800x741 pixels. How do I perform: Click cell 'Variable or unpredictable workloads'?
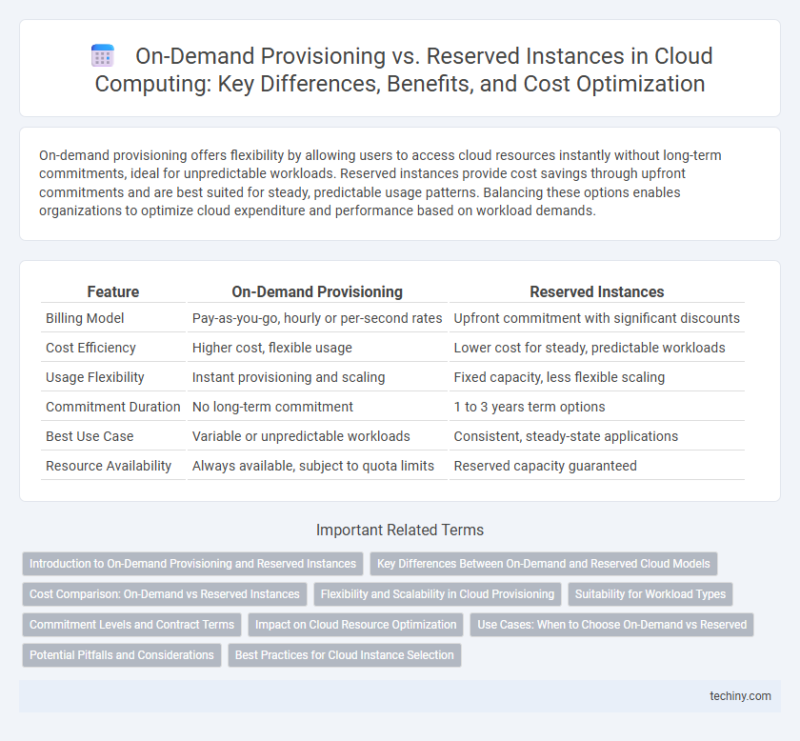click(317, 436)
